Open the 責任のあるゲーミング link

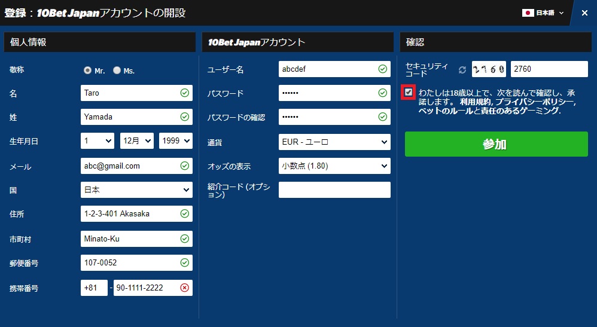(x=520, y=111)
